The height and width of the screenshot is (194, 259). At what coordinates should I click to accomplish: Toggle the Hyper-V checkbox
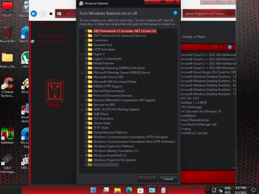pos(86,54)
